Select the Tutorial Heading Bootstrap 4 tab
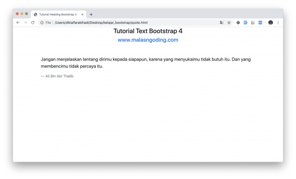 (59, 14)
